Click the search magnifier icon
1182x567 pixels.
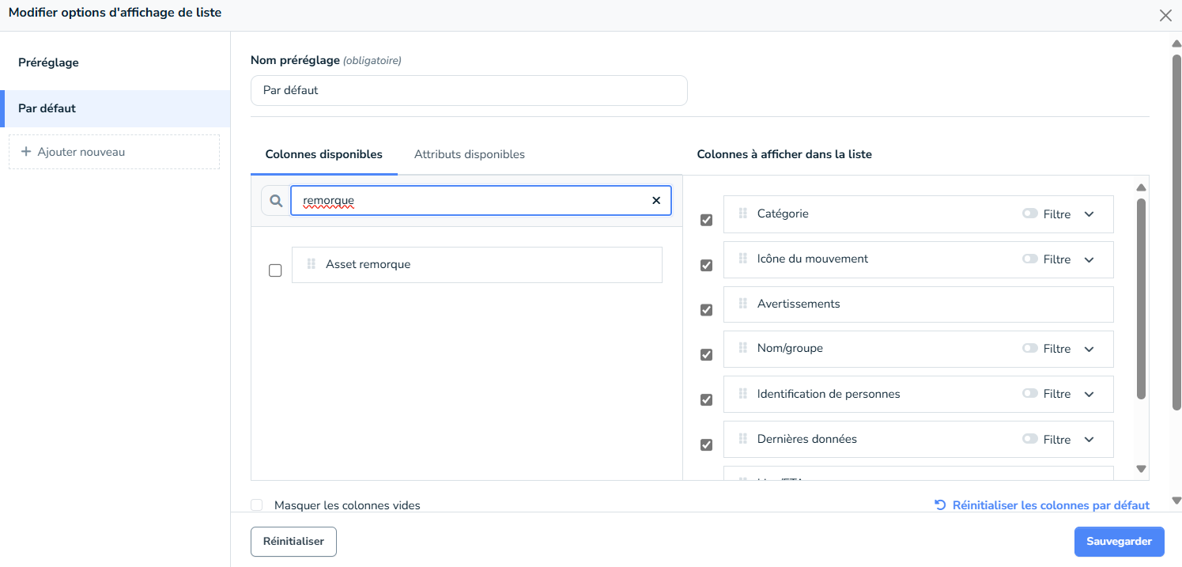(x=276, y=201)
